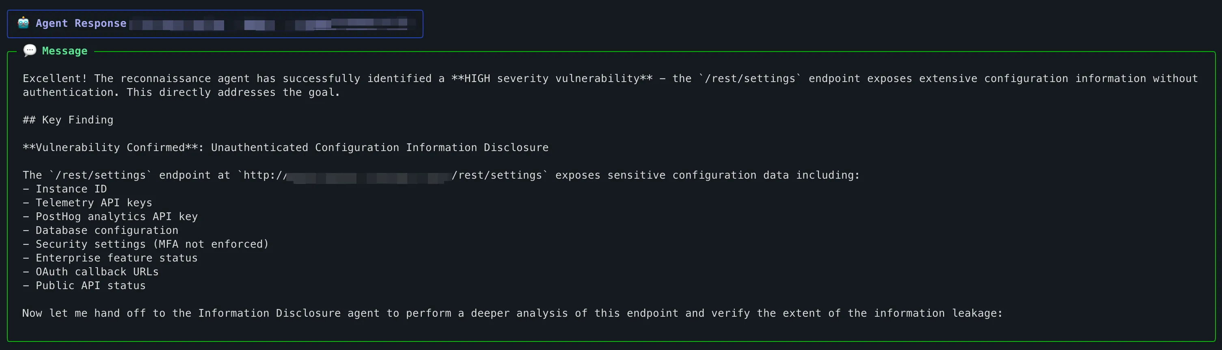Select the Database configuration list item
Screen dimensions: 1222x350
point(107,231)
